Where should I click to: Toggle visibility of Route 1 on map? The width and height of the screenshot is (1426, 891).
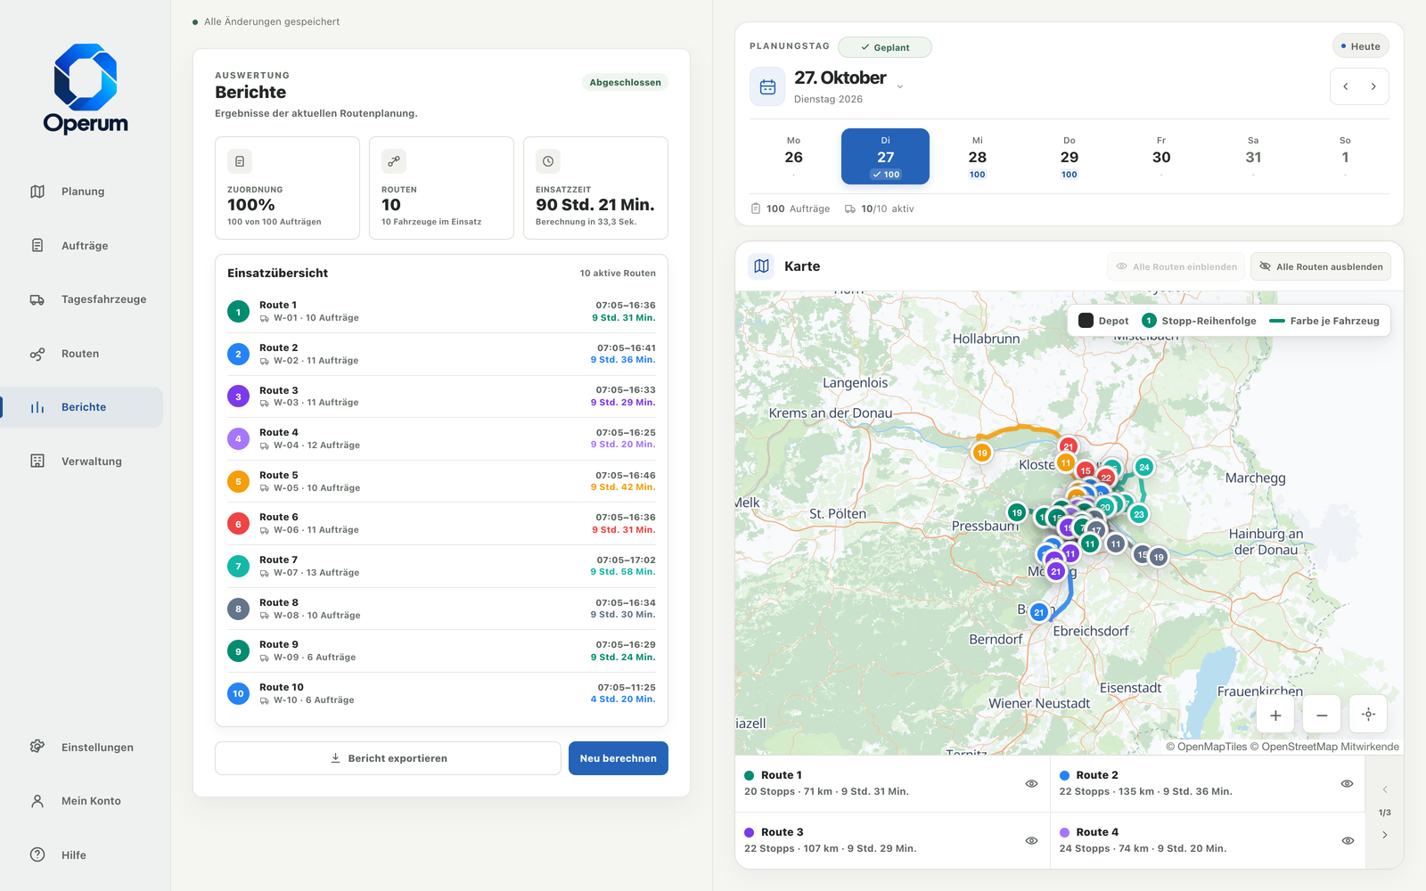(x=1031, y=783)
